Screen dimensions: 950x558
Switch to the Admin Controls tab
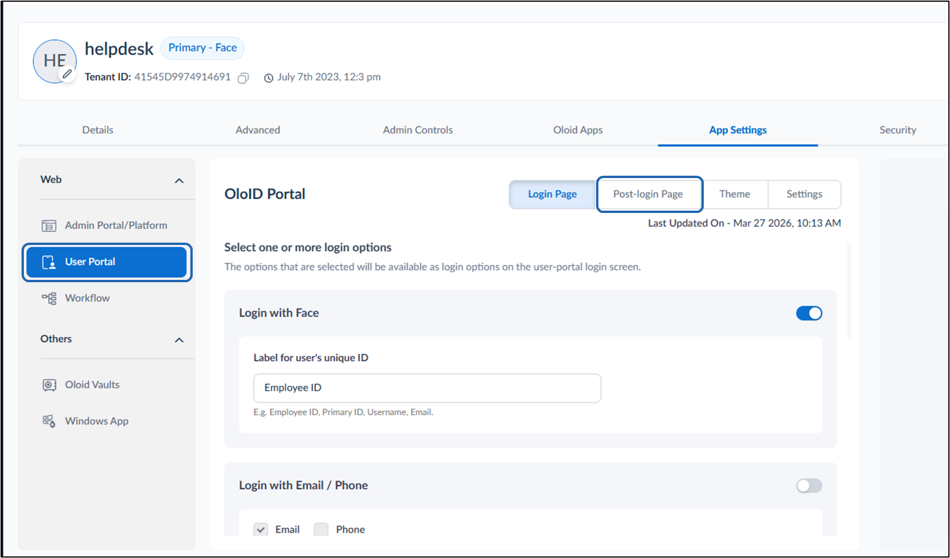418,130
